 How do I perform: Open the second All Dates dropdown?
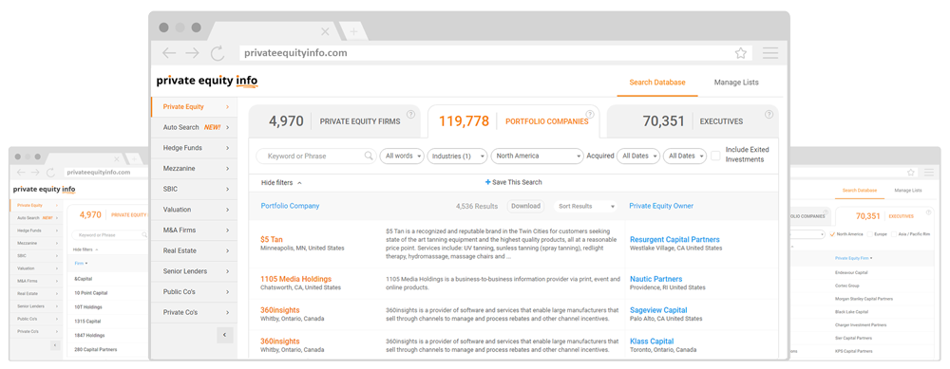pos(685,157)
